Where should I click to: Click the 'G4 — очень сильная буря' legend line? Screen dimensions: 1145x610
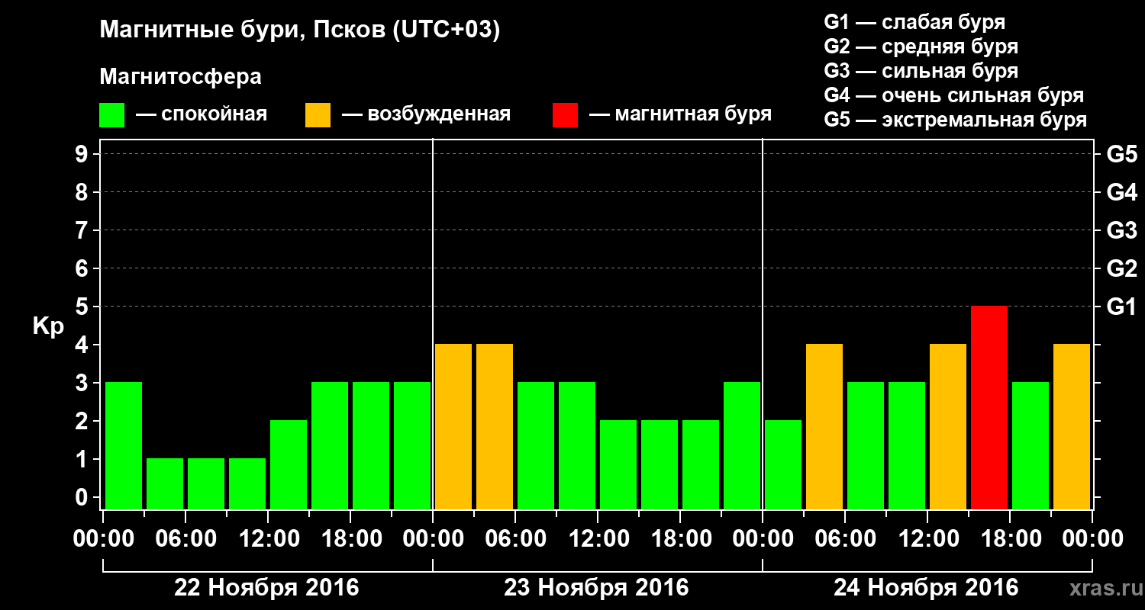tap(954, 95)
